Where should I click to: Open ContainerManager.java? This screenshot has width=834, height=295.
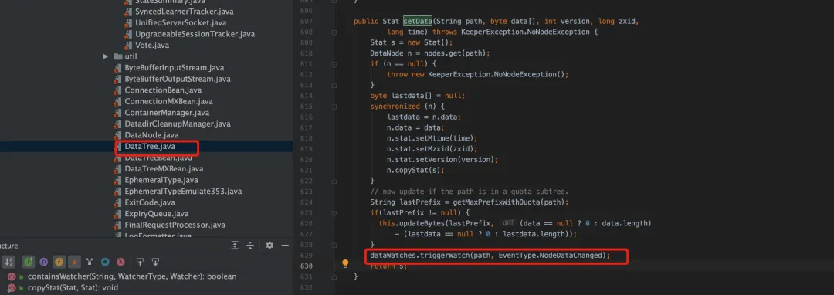click(x=167, y=113)
